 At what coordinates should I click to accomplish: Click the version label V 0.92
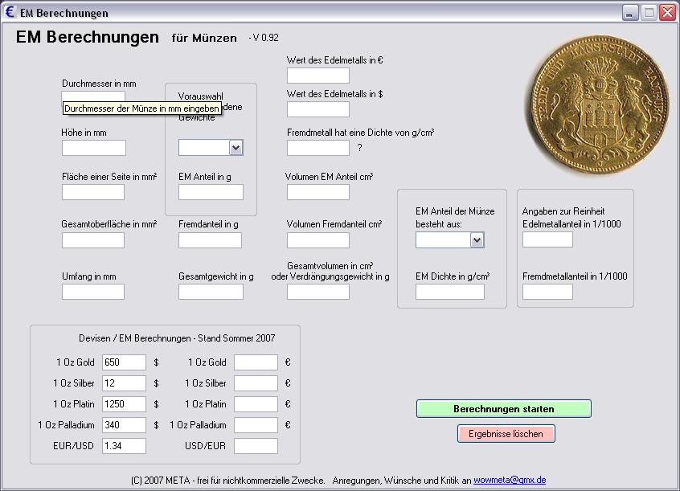point(264,38)
